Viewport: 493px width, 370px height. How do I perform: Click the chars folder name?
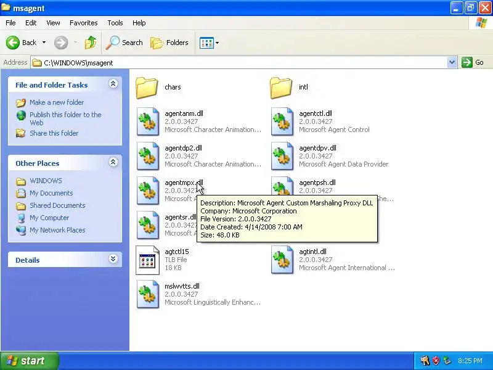coord(173,87)
